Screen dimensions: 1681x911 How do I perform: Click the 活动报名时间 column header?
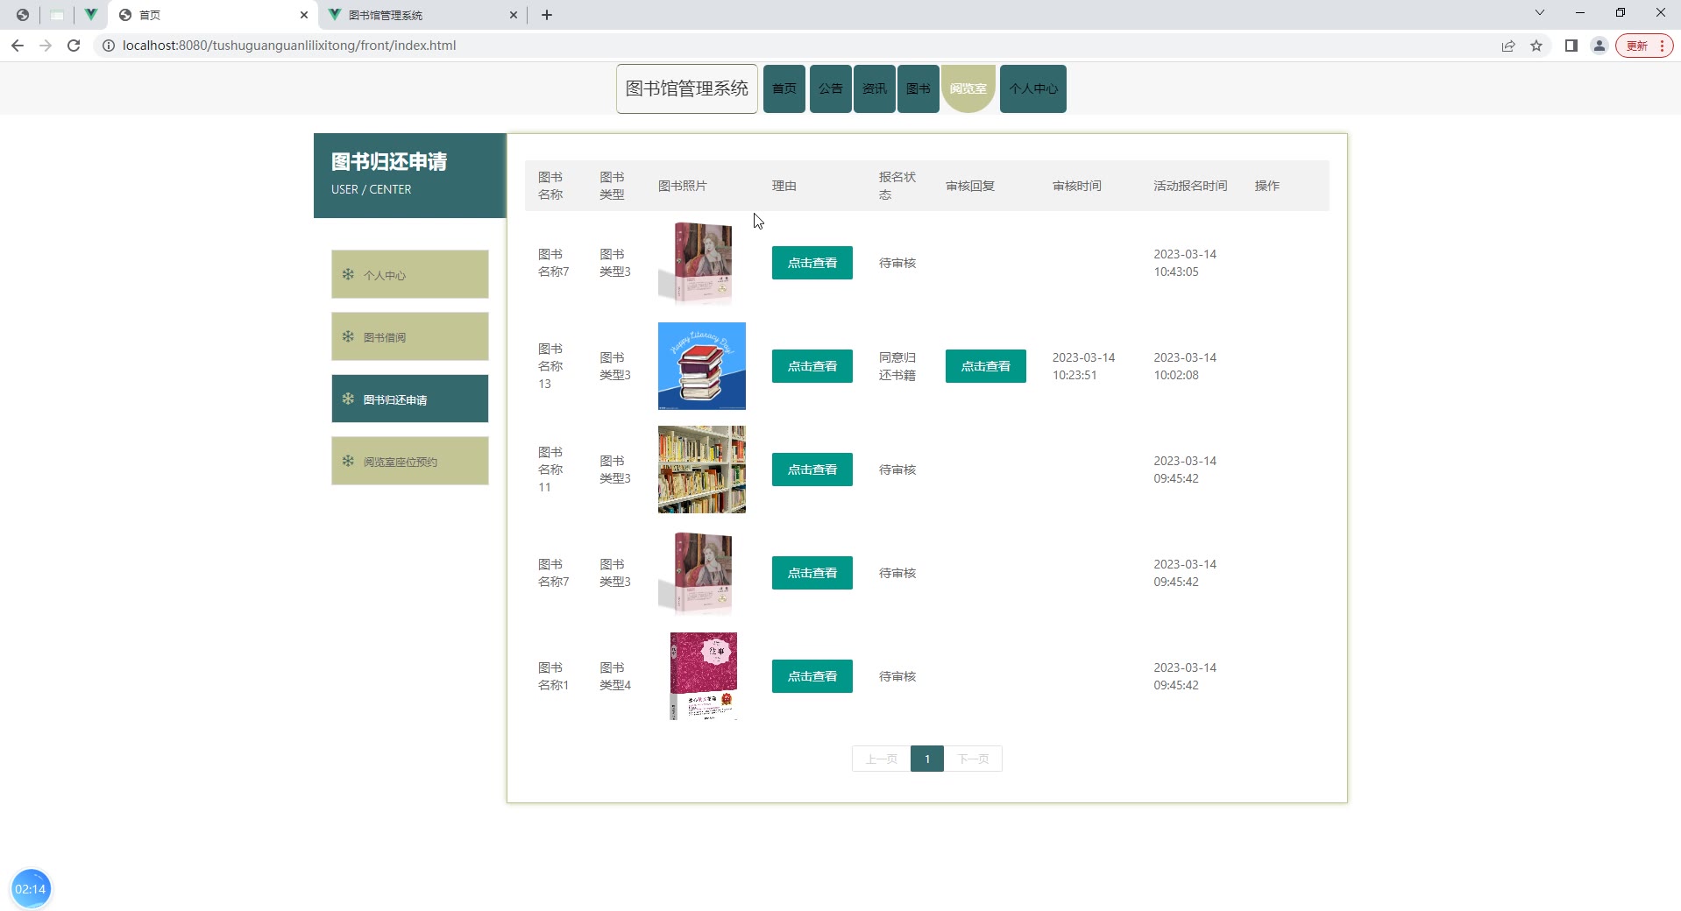(x=1190, y=186)
